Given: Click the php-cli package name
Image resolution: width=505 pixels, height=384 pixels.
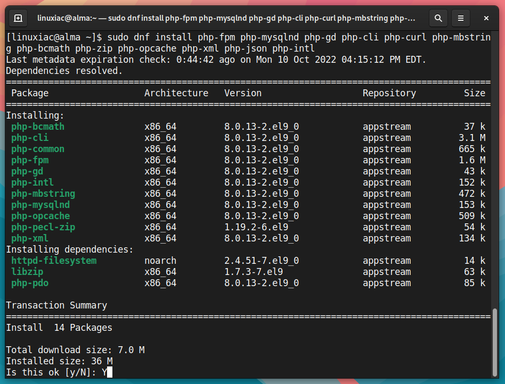Looking at the screenshot, I should [x=30, y=138].
